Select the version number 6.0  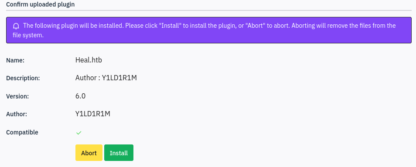(80, 96)
